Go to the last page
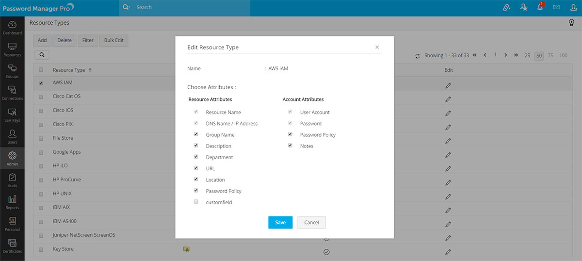The image size is (582, 261). tap(517, 55)
